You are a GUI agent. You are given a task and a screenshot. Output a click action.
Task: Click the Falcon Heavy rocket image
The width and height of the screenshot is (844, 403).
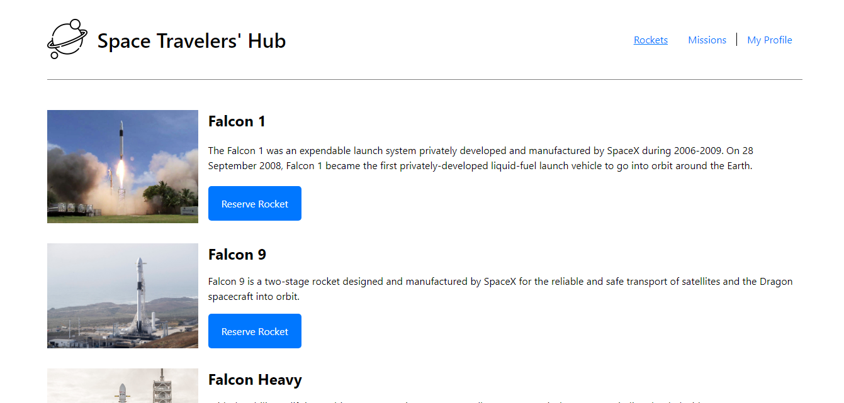[123, 385]
